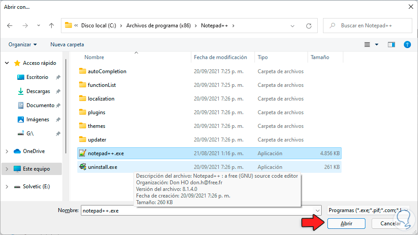
Task: Select OneDrive in sidebar
Action: (34, 151)
